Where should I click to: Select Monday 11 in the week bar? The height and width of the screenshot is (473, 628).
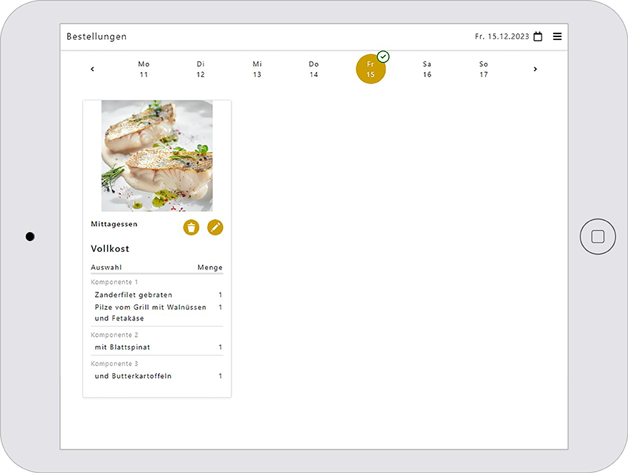click(144, 69)
